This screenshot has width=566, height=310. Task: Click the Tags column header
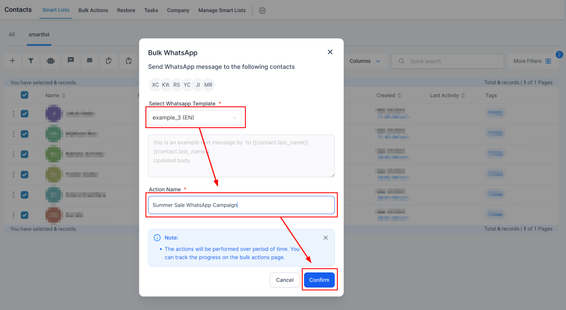pyautogui.click(x=491, y=96)
